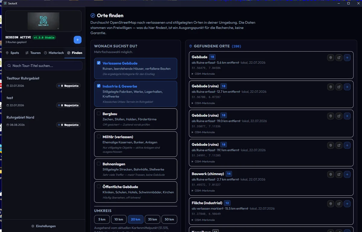The height and width of the screenshot is (232, 362).
Task: Uncheck the Verlassene Gebäude category
Action: 99,63
